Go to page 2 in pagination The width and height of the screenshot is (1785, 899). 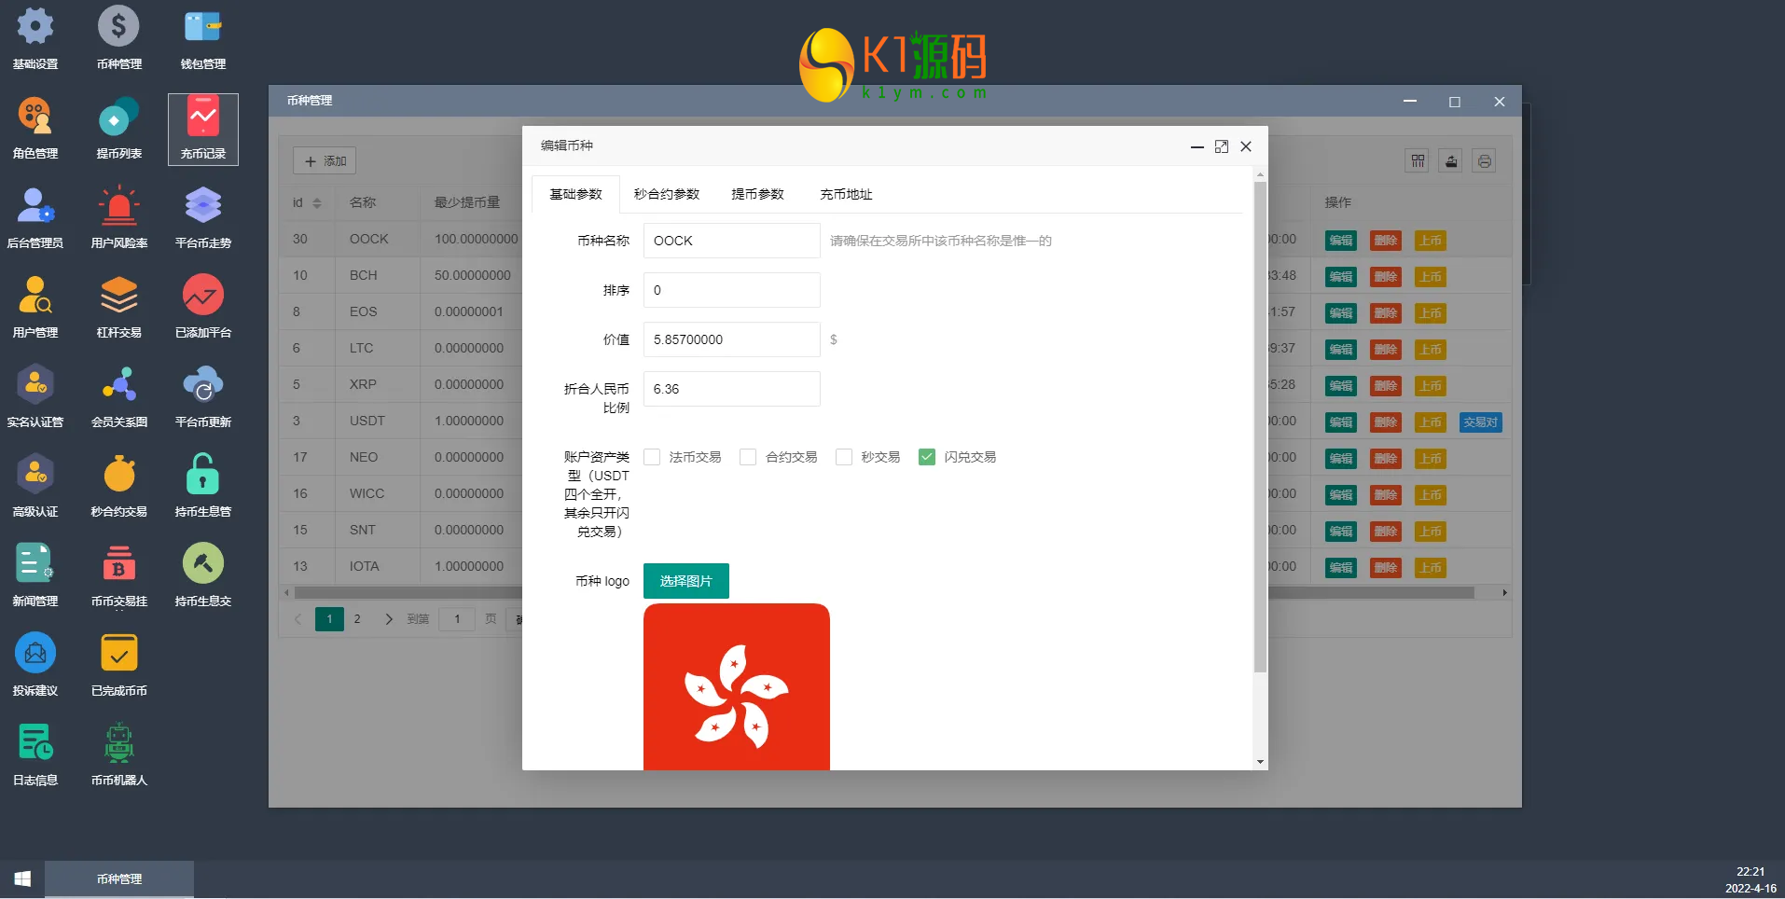pyautogui.click(x=357, y=618)
